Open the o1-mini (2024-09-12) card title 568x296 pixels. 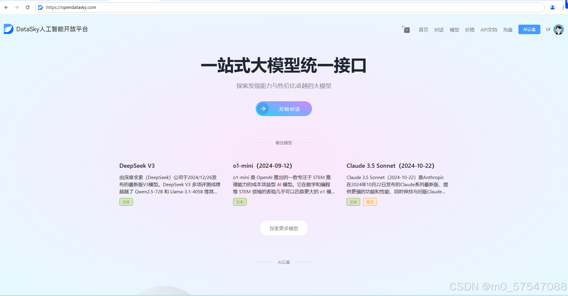262,166
